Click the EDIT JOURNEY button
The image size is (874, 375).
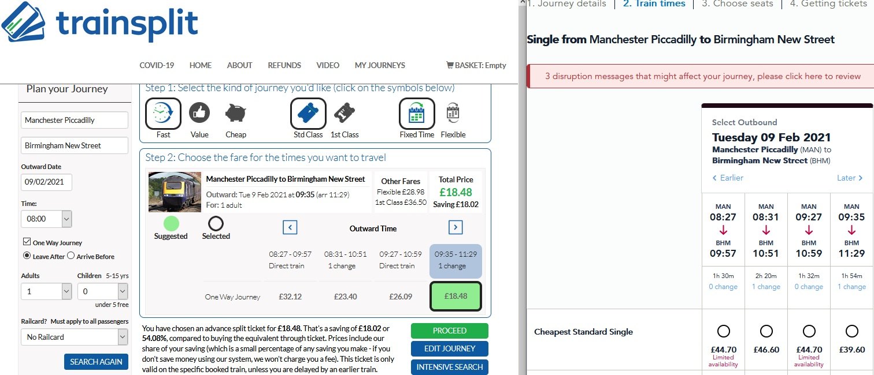click(x=450, y=348)
